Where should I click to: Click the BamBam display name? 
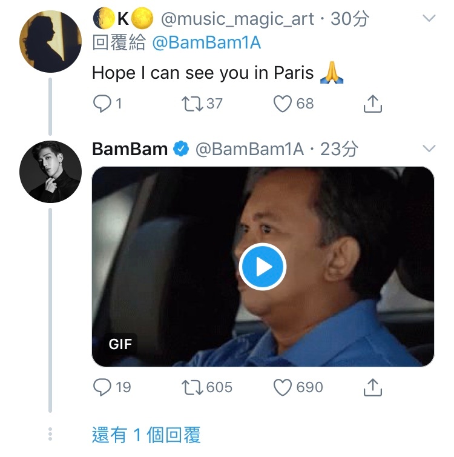coord(130,149)
